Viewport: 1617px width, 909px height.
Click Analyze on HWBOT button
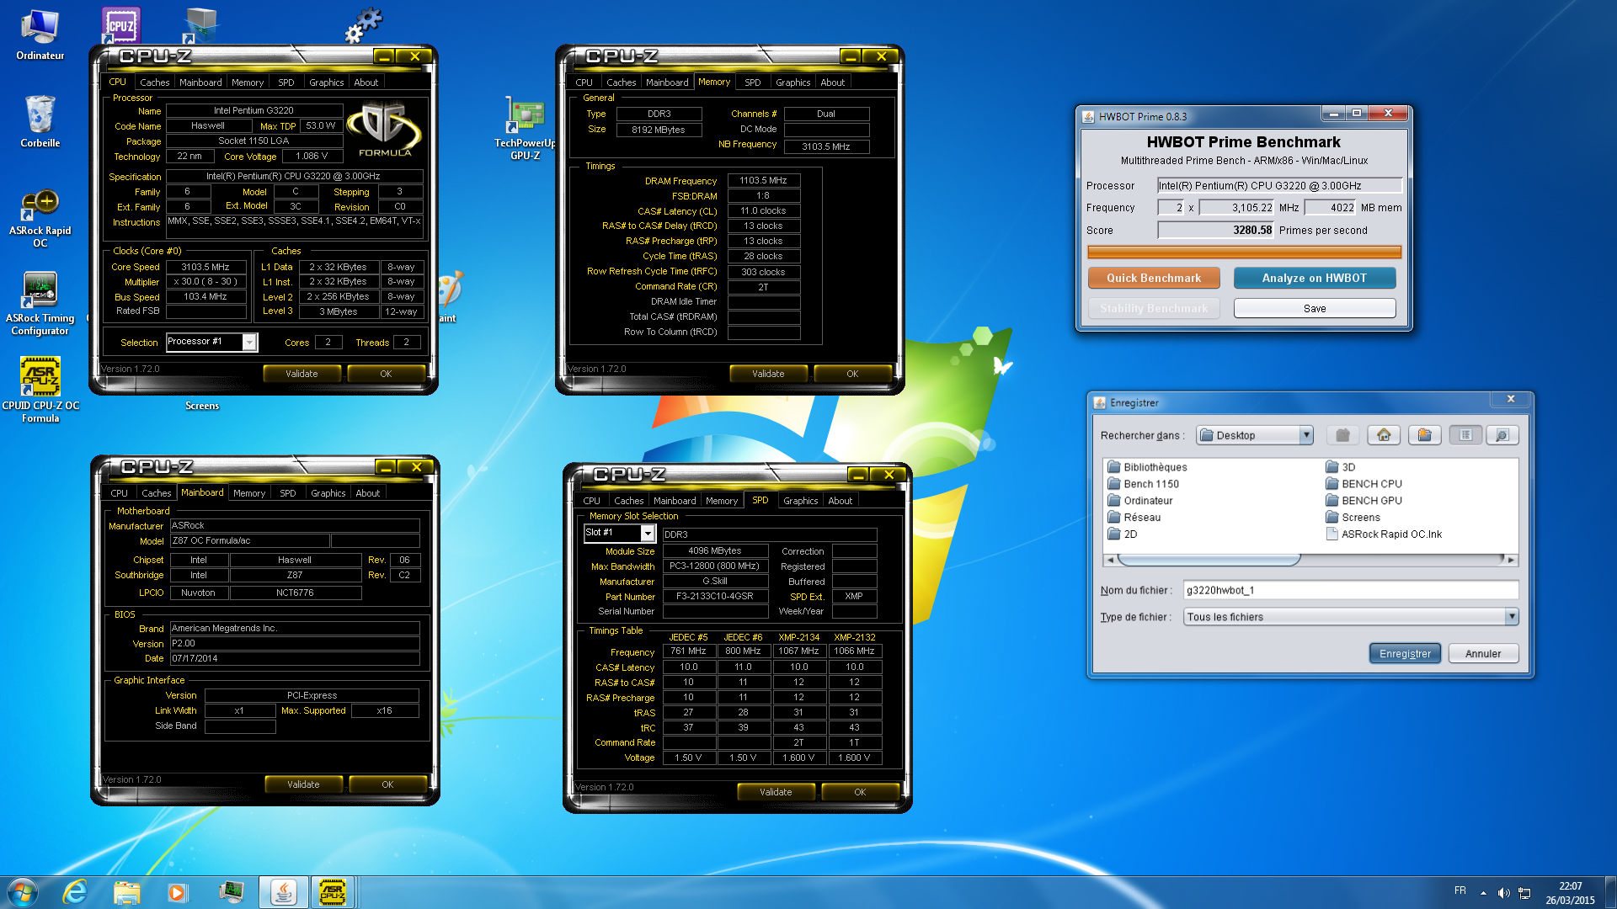(x=1314, y=278)
